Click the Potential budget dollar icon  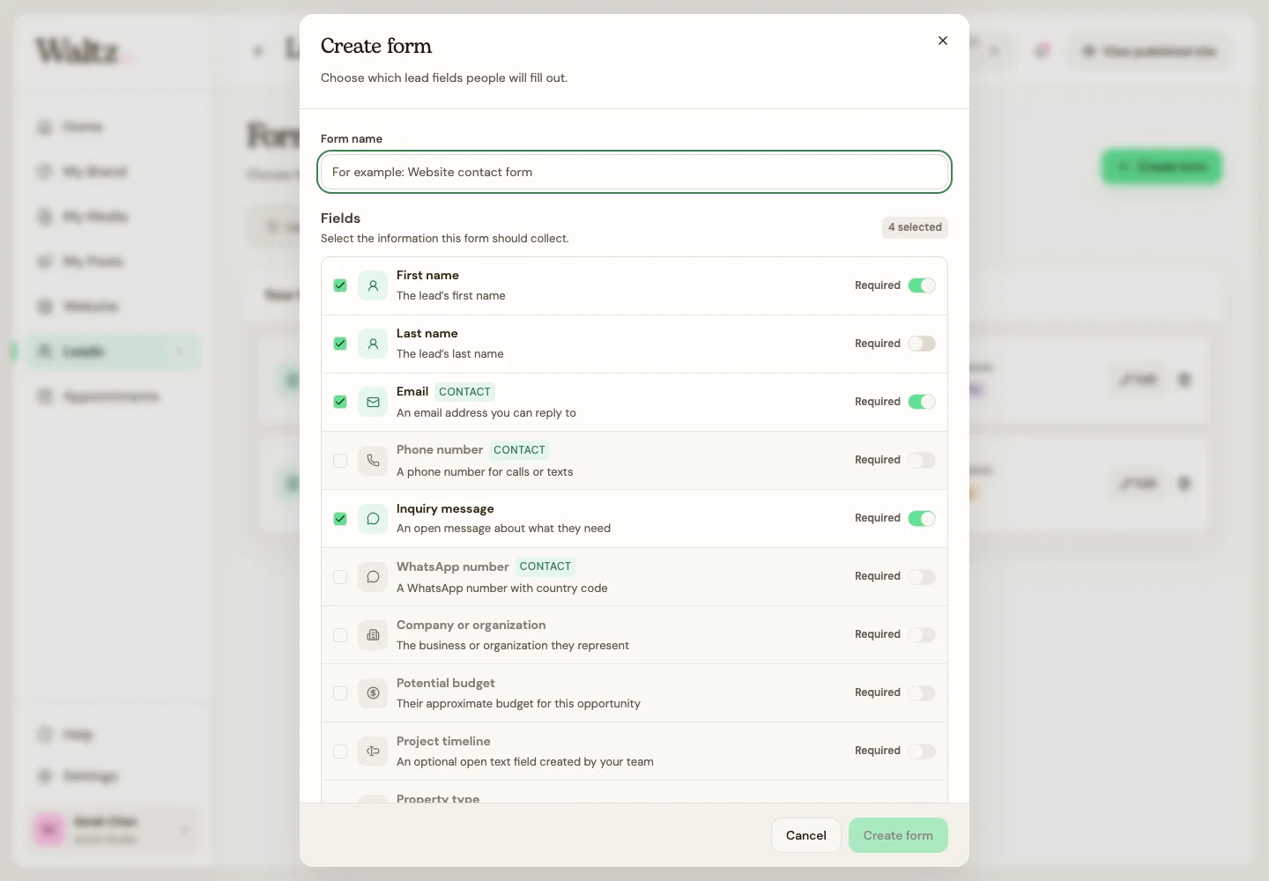pyautogui.click(x=373, y=692)
